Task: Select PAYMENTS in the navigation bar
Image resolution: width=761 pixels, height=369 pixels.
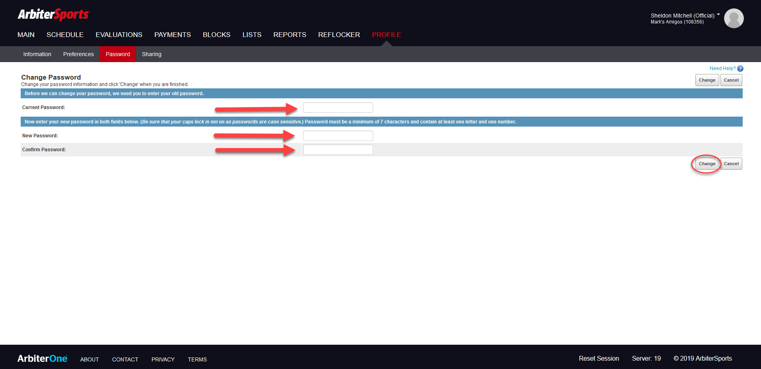Action: [173, 35]
